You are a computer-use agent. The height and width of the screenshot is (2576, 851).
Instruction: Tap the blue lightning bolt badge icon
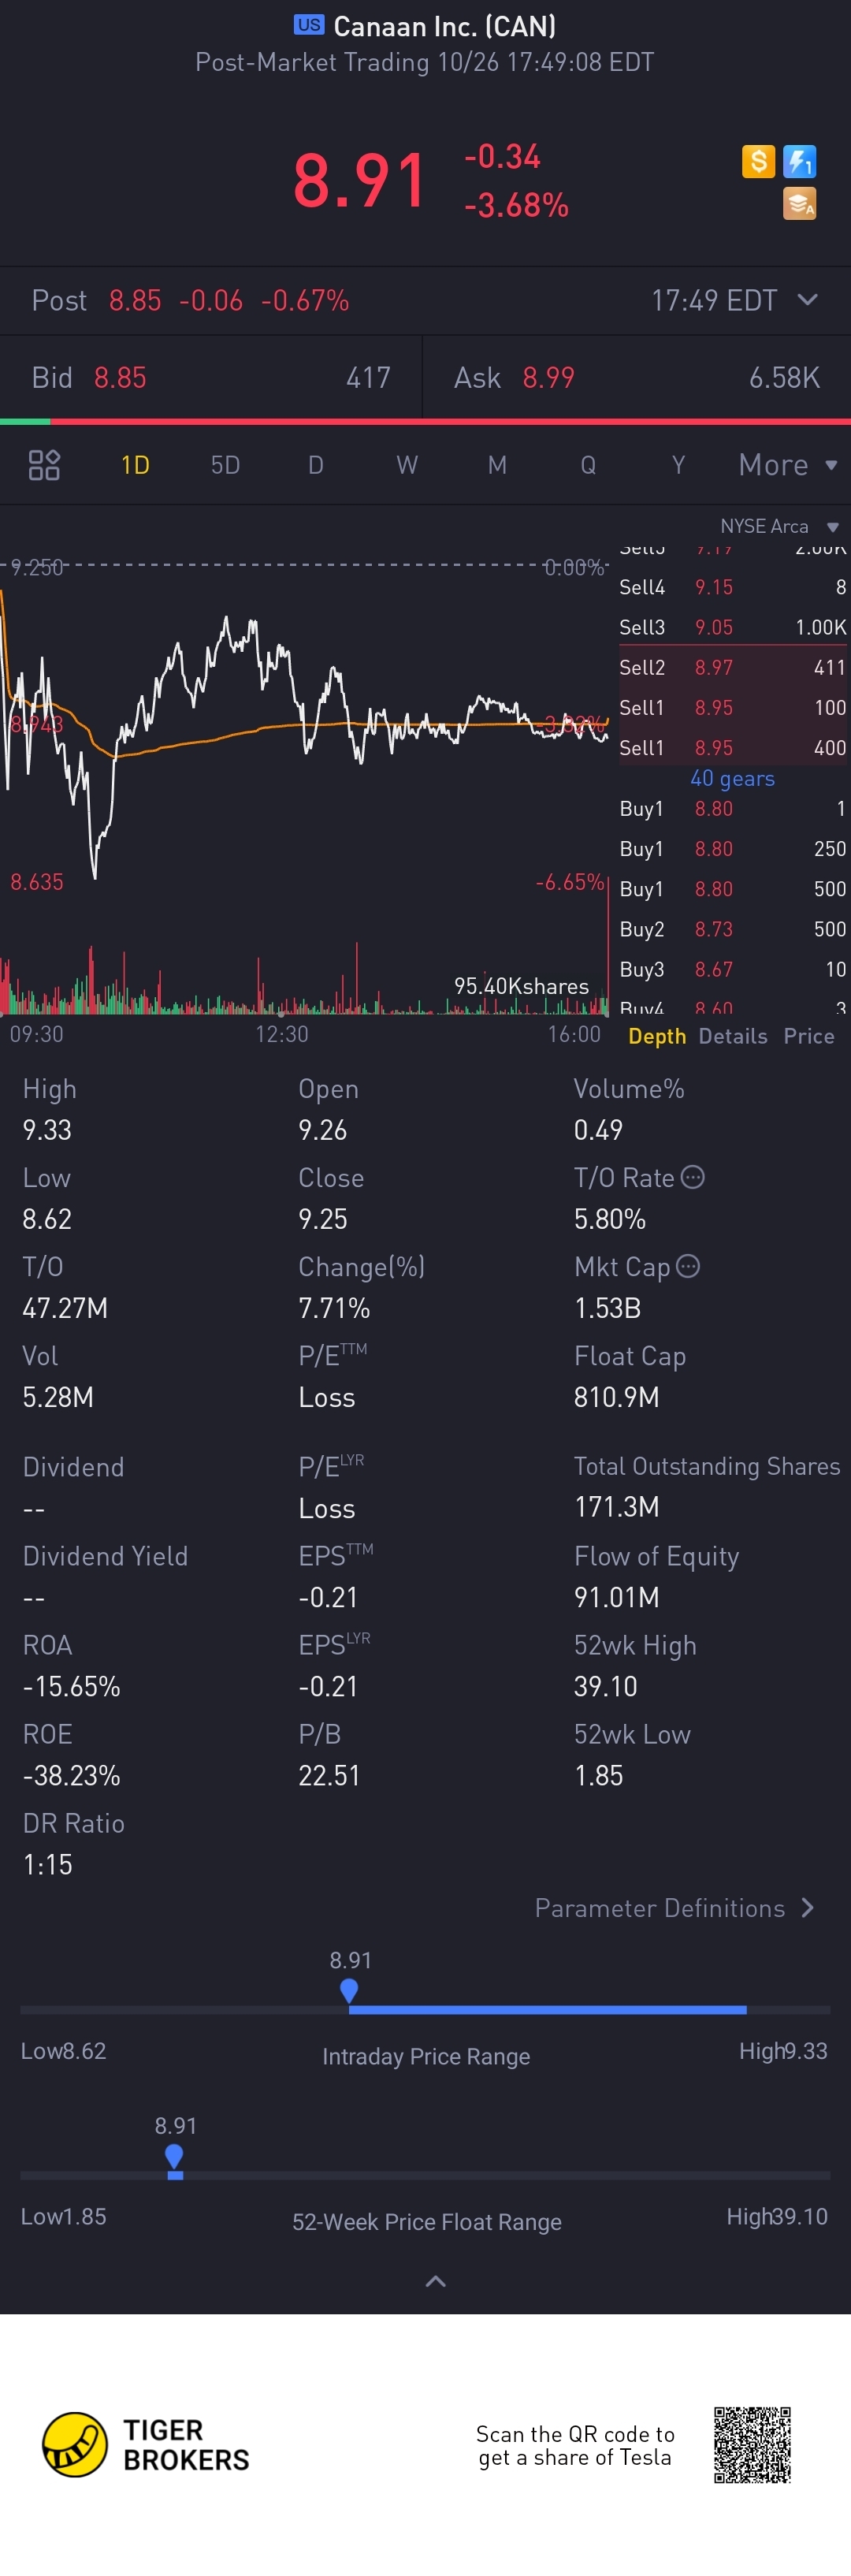(799, 161)
